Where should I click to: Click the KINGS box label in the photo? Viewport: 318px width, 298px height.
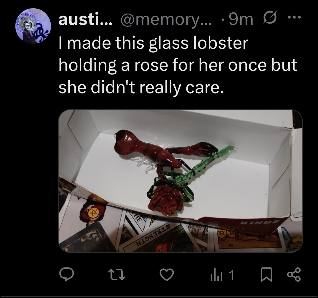pyautogui.click(x=260, y=222)
